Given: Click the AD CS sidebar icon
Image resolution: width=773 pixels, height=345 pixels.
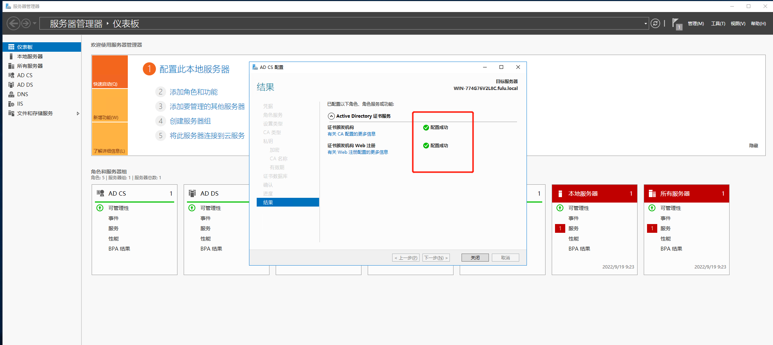Looking at the screenshot, I should [11, 75].
